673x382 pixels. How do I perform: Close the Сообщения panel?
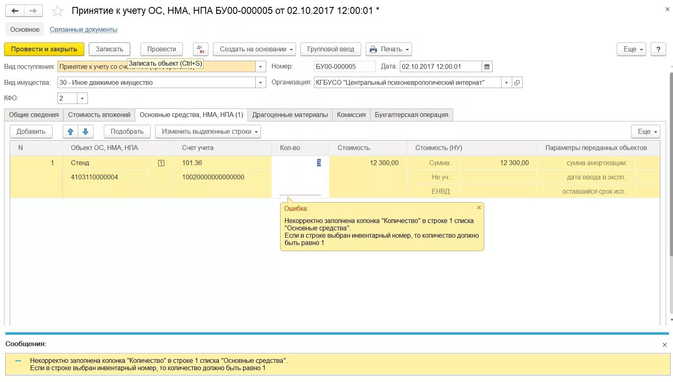664,344
